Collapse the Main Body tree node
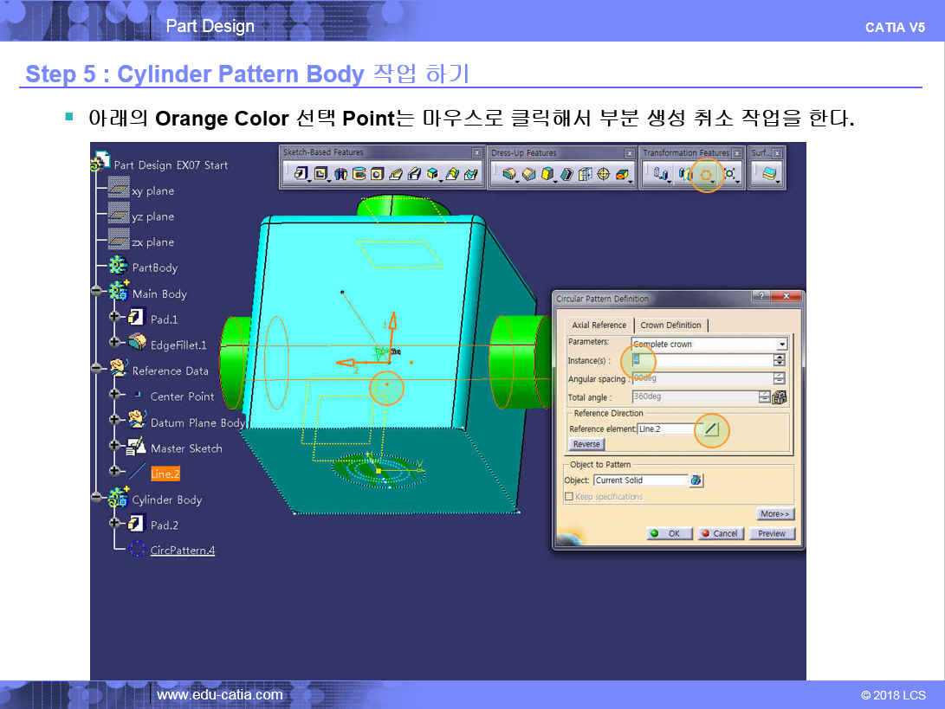This screenshot has width=945, height=709. tap(96, 293)
